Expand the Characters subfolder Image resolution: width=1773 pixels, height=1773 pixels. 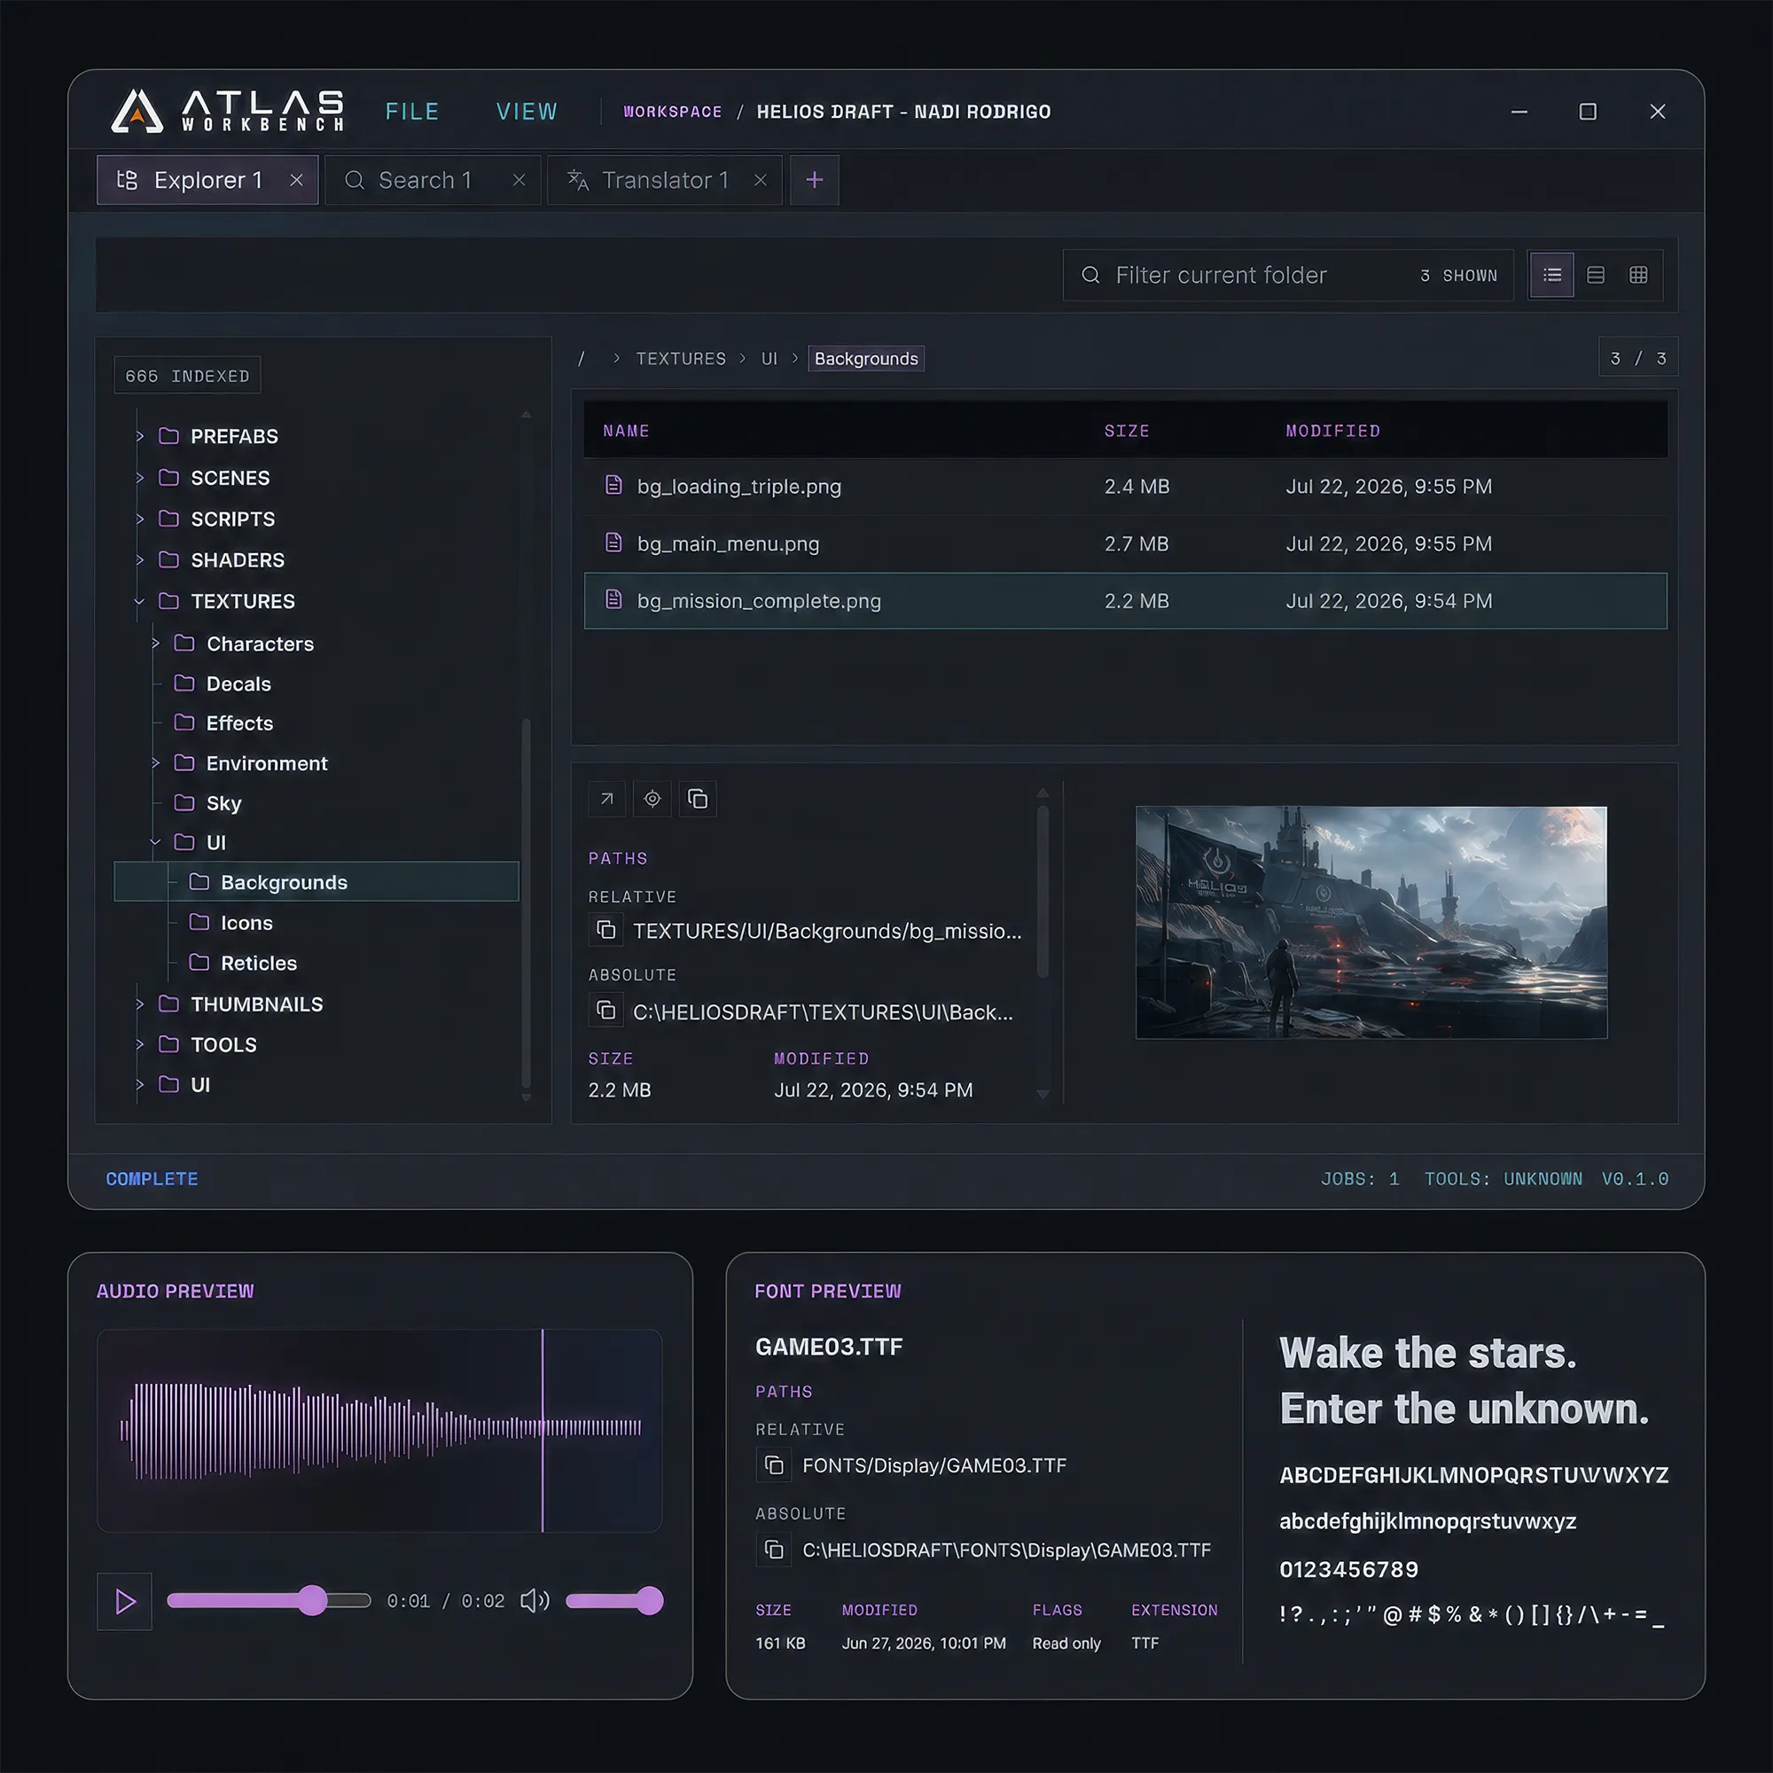tap(155, 644)
